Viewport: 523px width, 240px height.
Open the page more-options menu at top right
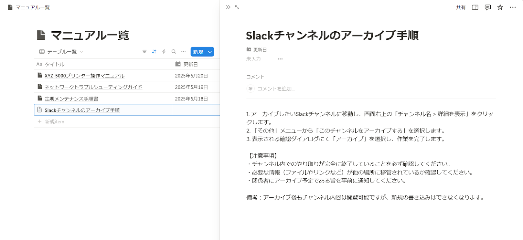(x=513, y=7)
